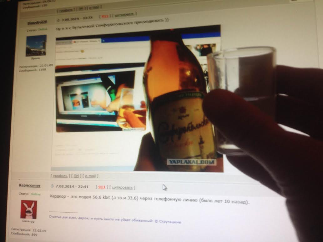Click the red 911 link in Dimodrol28's post
This screenshot has height=242, width=323.
click(x=105, y=16)
